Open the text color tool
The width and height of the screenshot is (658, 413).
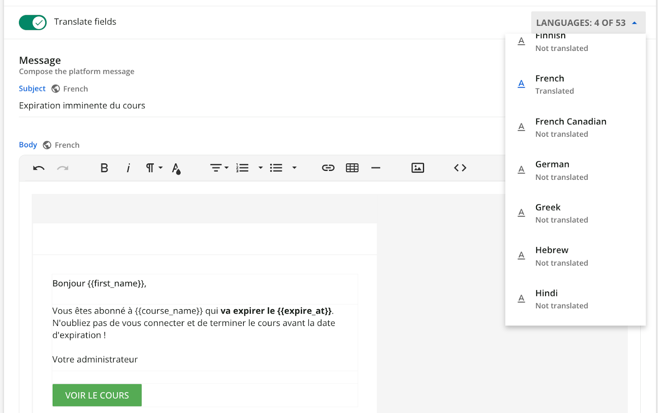click(176, 168)
